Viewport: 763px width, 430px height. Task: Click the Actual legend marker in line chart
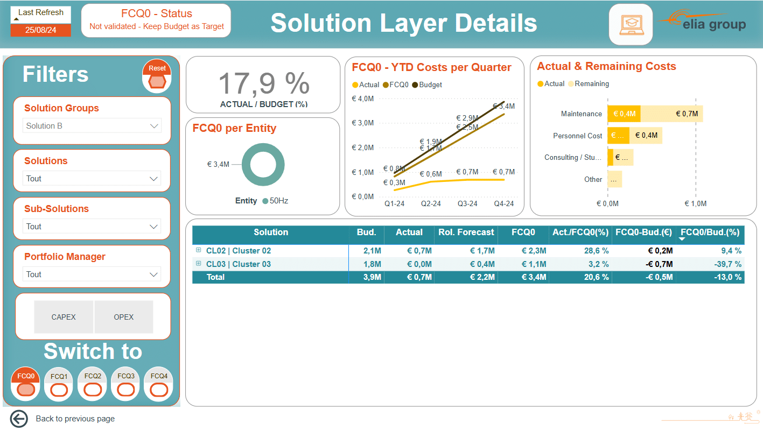pyautogui.click(x=355, y=85)
